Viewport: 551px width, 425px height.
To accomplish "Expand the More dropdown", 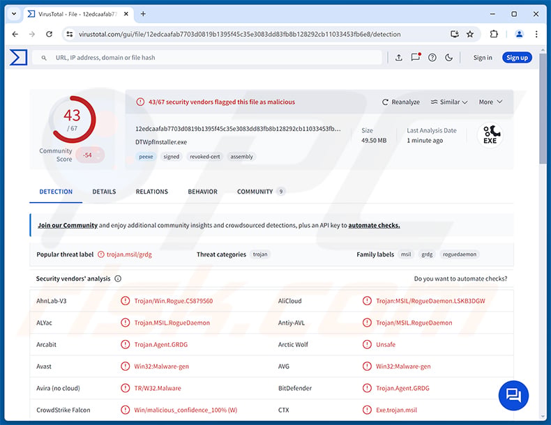I will (490, 102).
